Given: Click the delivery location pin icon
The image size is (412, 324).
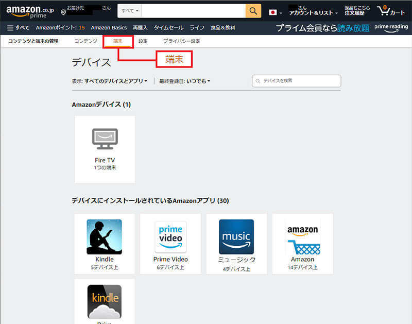Looking at the screenshot, I should click(x=63, y=12).
